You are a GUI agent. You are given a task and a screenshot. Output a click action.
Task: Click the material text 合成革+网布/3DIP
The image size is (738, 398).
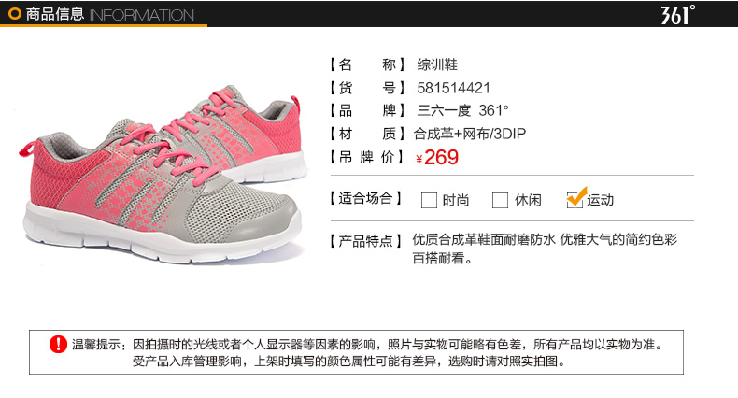point(469,134)
